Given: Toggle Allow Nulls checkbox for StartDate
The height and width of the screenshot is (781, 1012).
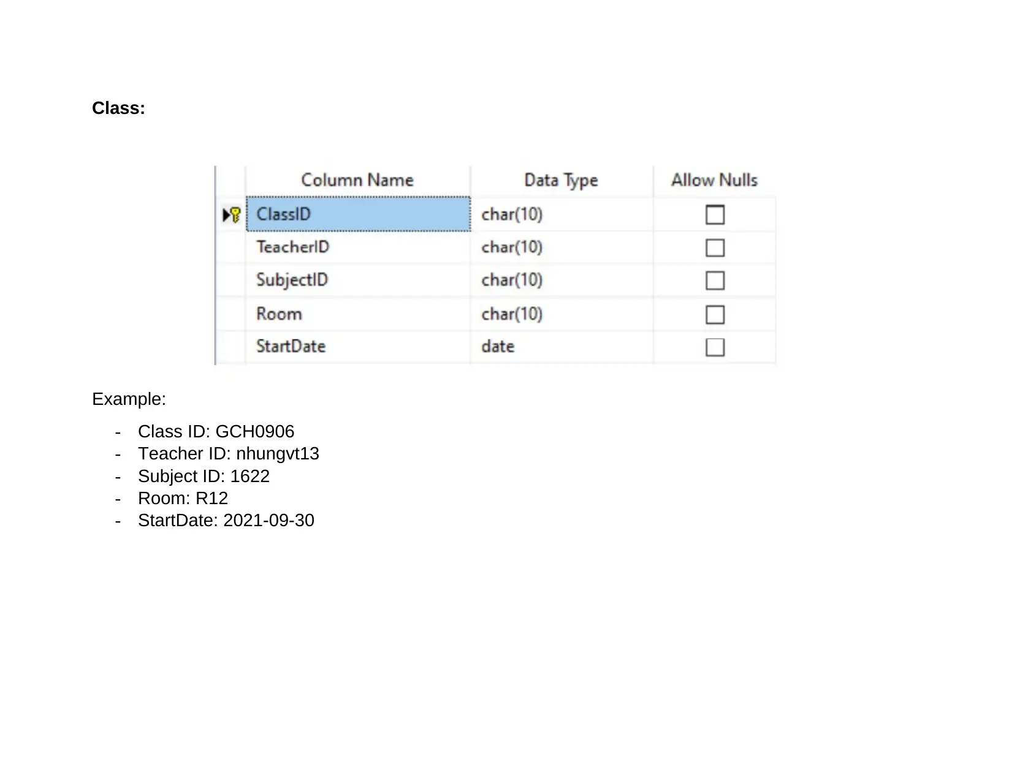Looking at the screenshot, I should click(x=715, y=347).
